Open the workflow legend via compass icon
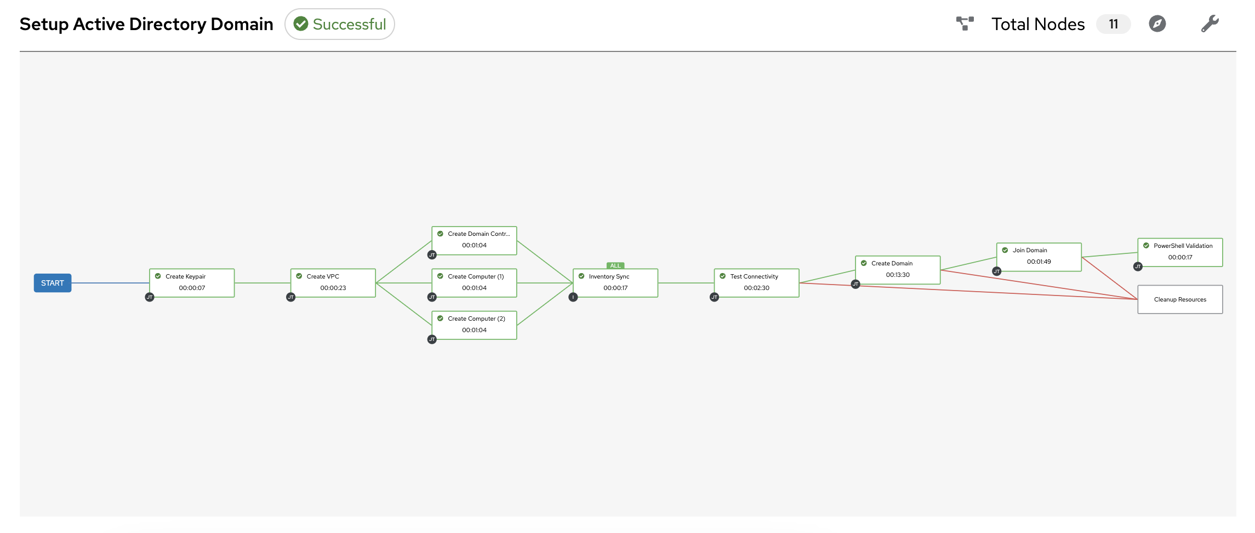Screen dimensions: 1255x533 tap(1157, 24)
